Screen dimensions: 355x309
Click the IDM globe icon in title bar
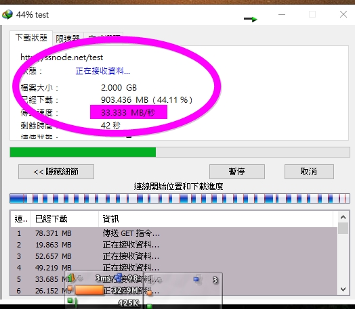tap(7, 15)
